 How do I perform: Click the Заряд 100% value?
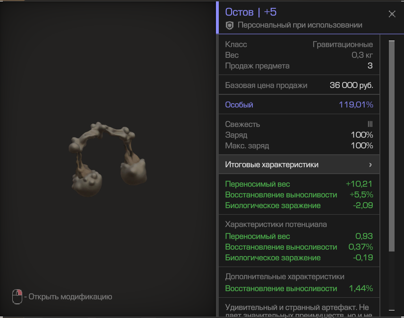362,135
